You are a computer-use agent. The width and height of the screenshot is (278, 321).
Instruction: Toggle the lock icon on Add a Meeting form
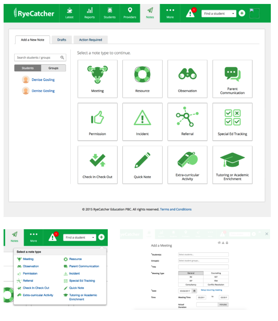(227, 243)
